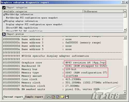
Task: Click the Report categories section header
Action: 66,7
